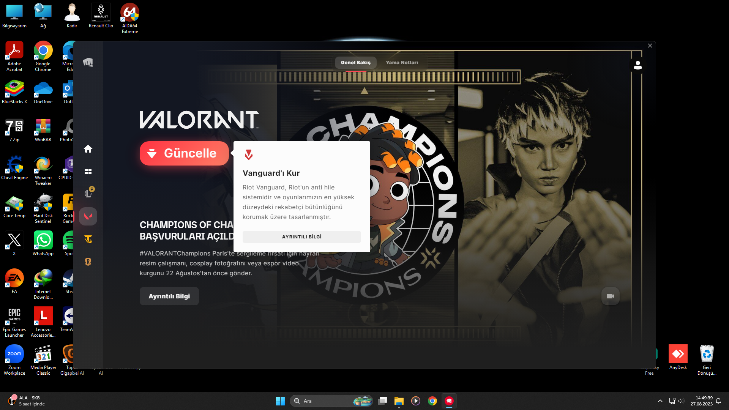The width and height of the screenshot is (729, 410).
Task: Launch AIDA64 Extreme from desktop
Action: point(130,19)
